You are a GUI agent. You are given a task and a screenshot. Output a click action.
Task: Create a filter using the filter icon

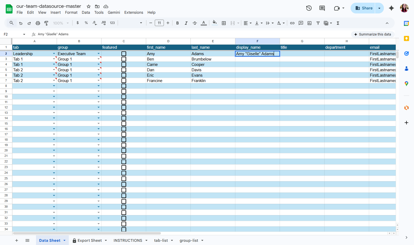pyautogui.click(x=318, y=23)
